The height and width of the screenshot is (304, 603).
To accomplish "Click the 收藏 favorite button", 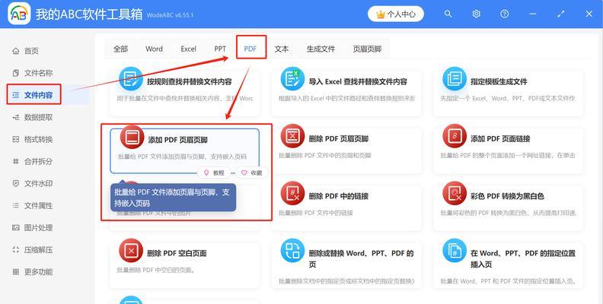I will point(251,173).
